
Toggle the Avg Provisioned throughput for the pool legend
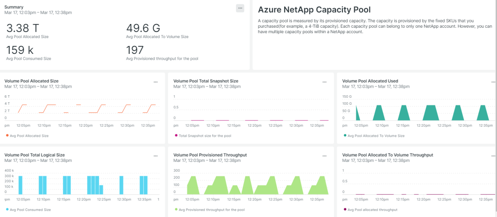(210, 210)
